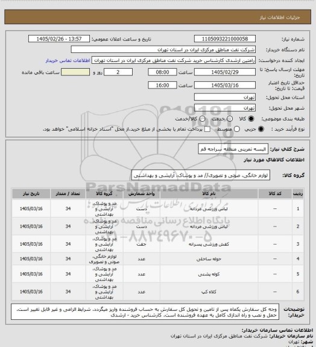Select row 4 item حوله ساحلی
316x347 pixels.
point(209,259)
